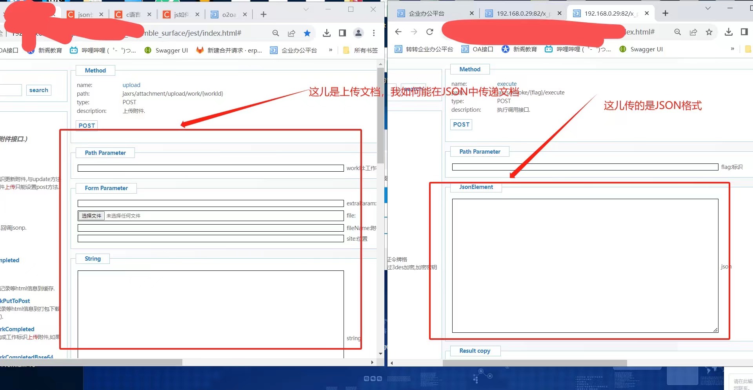Click the execute method name link
Image resolution: width=753 pixels, height=390 pixels.
tap(507, 84)
